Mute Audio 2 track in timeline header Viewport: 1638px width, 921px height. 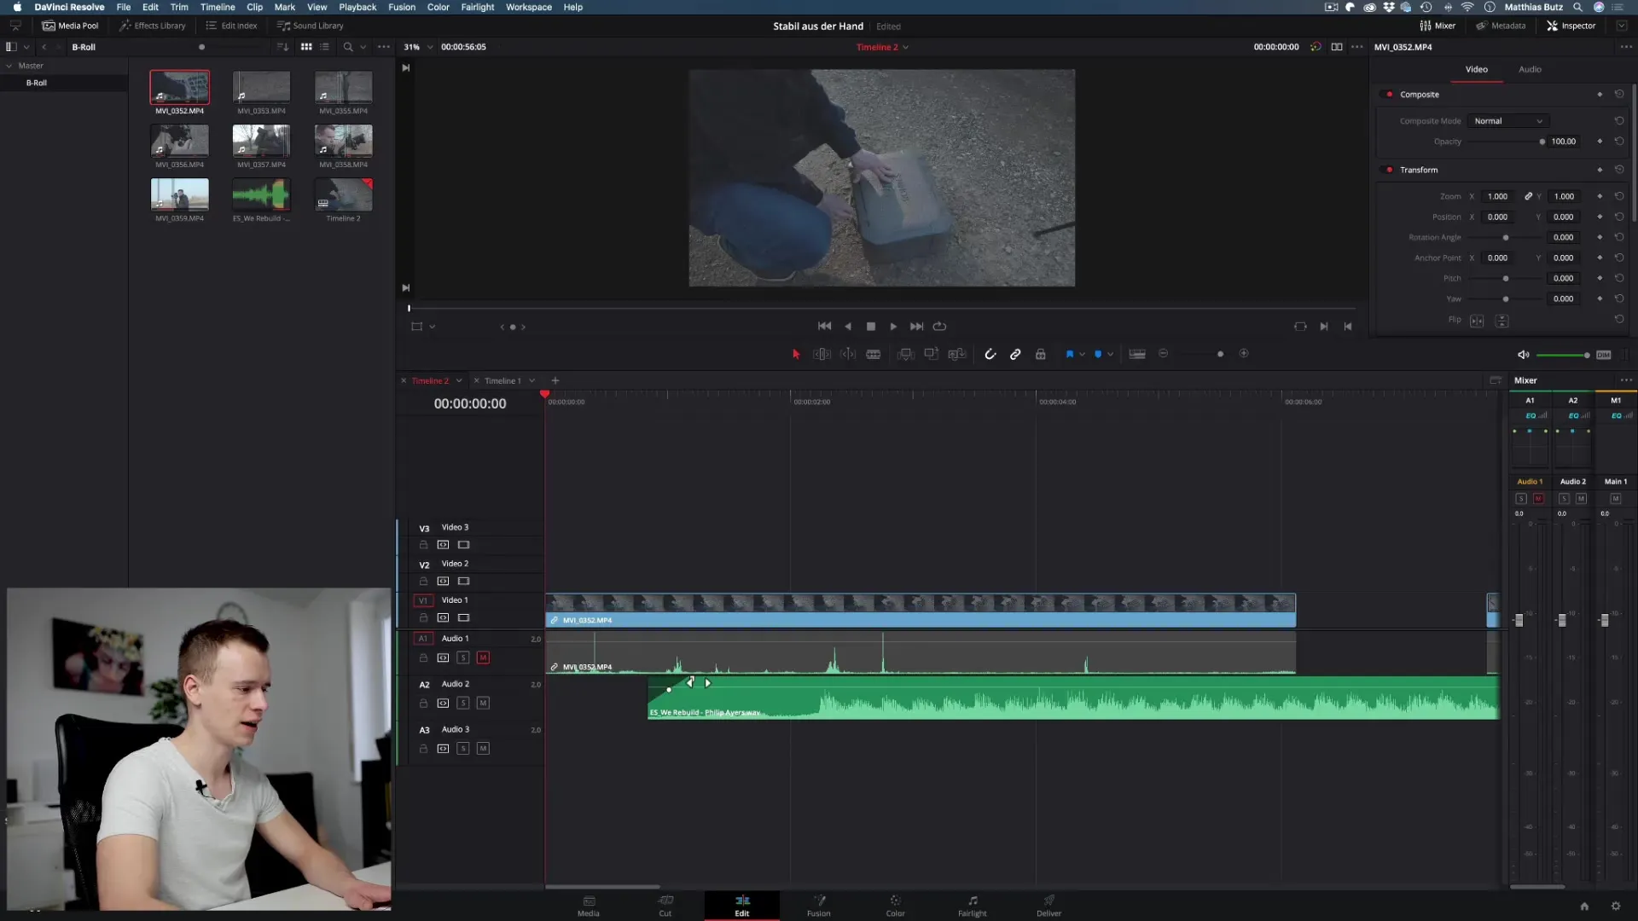(483, 704)
